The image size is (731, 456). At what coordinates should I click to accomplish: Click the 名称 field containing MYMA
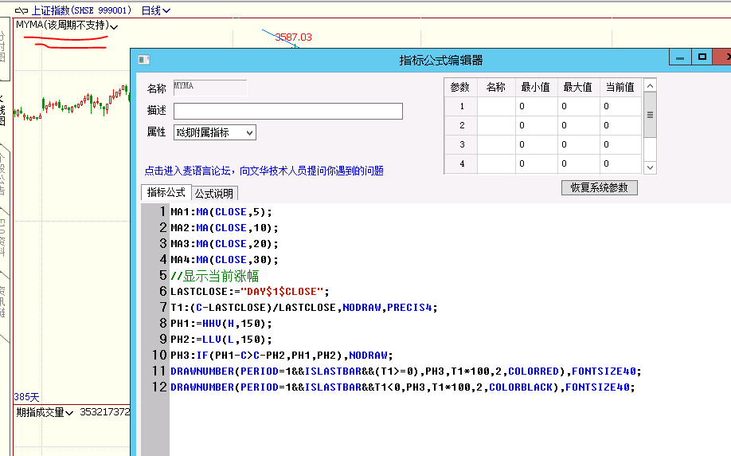pos(209,88)
